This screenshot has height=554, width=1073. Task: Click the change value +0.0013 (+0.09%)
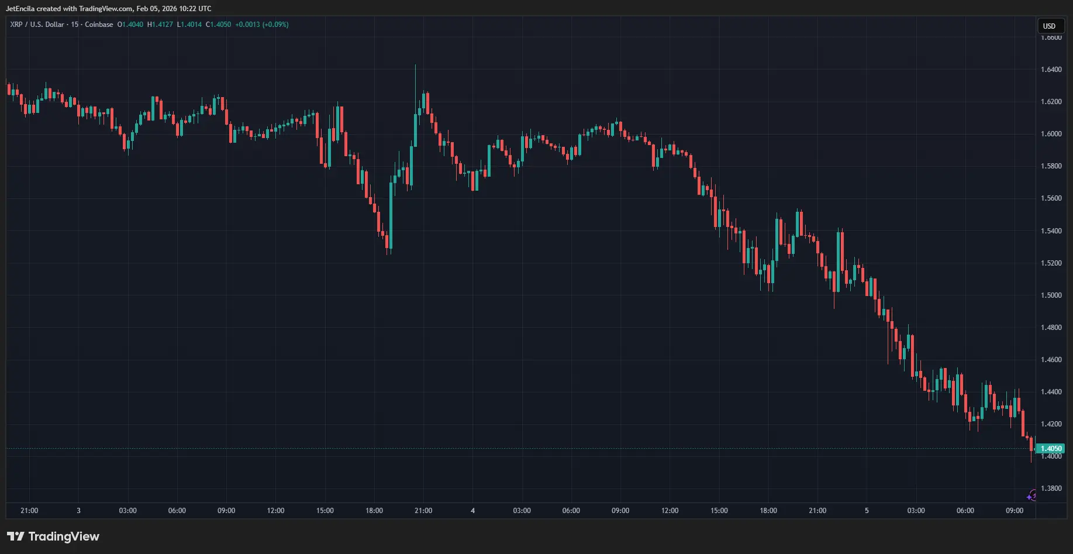tap(262, 25)
